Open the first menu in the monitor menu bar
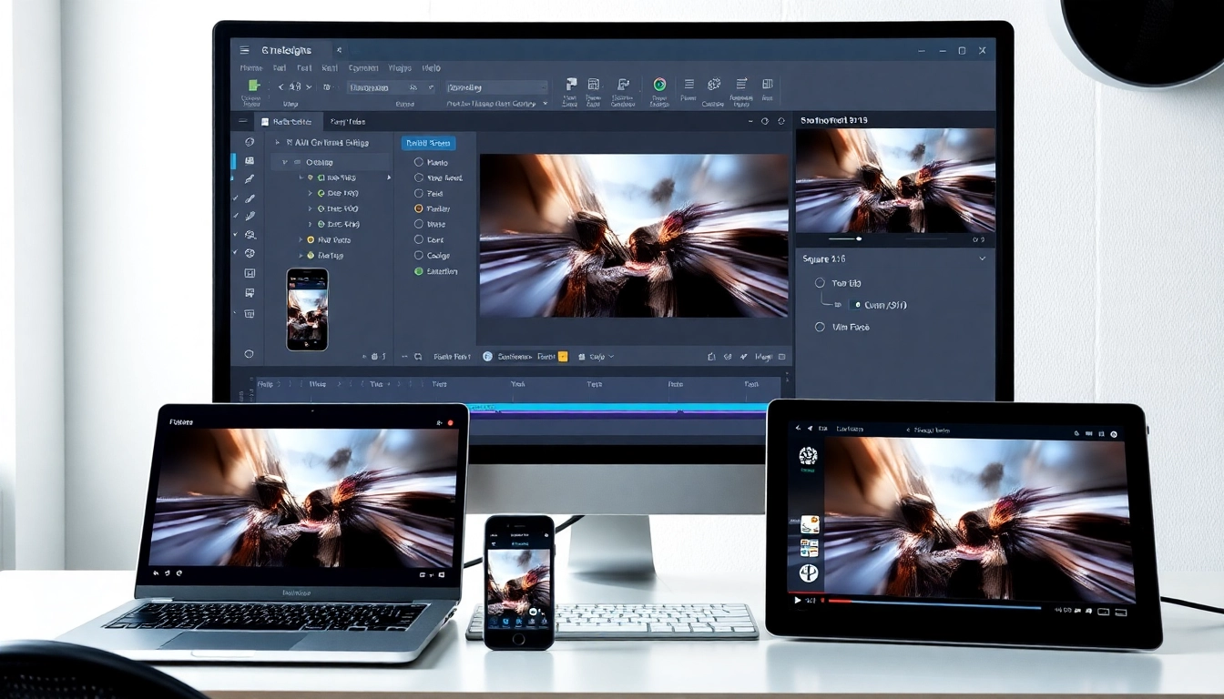The image size is (1224, 699). pyautogui.click(x=251, y=68)
